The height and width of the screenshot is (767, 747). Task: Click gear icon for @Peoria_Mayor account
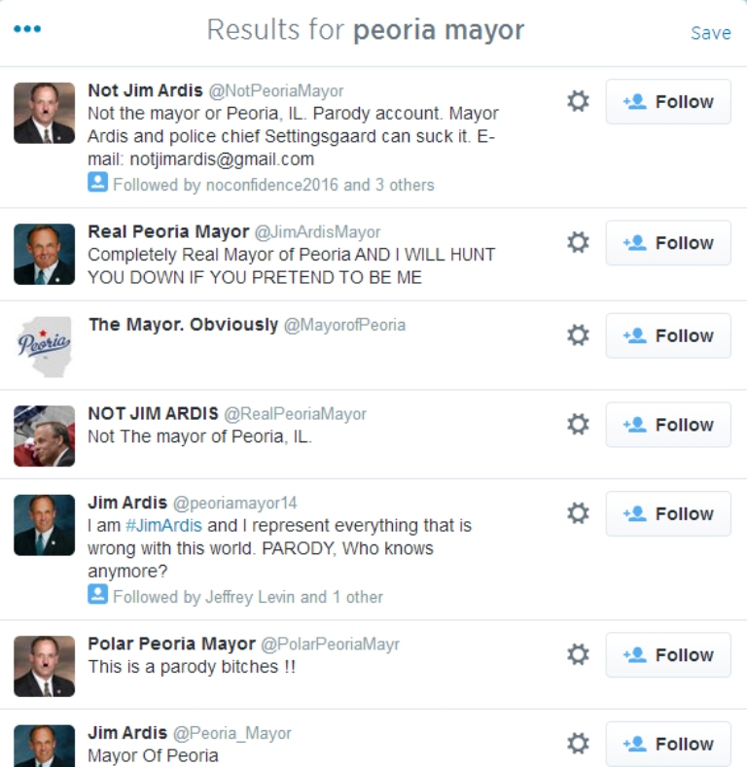(x=578, y=744)
